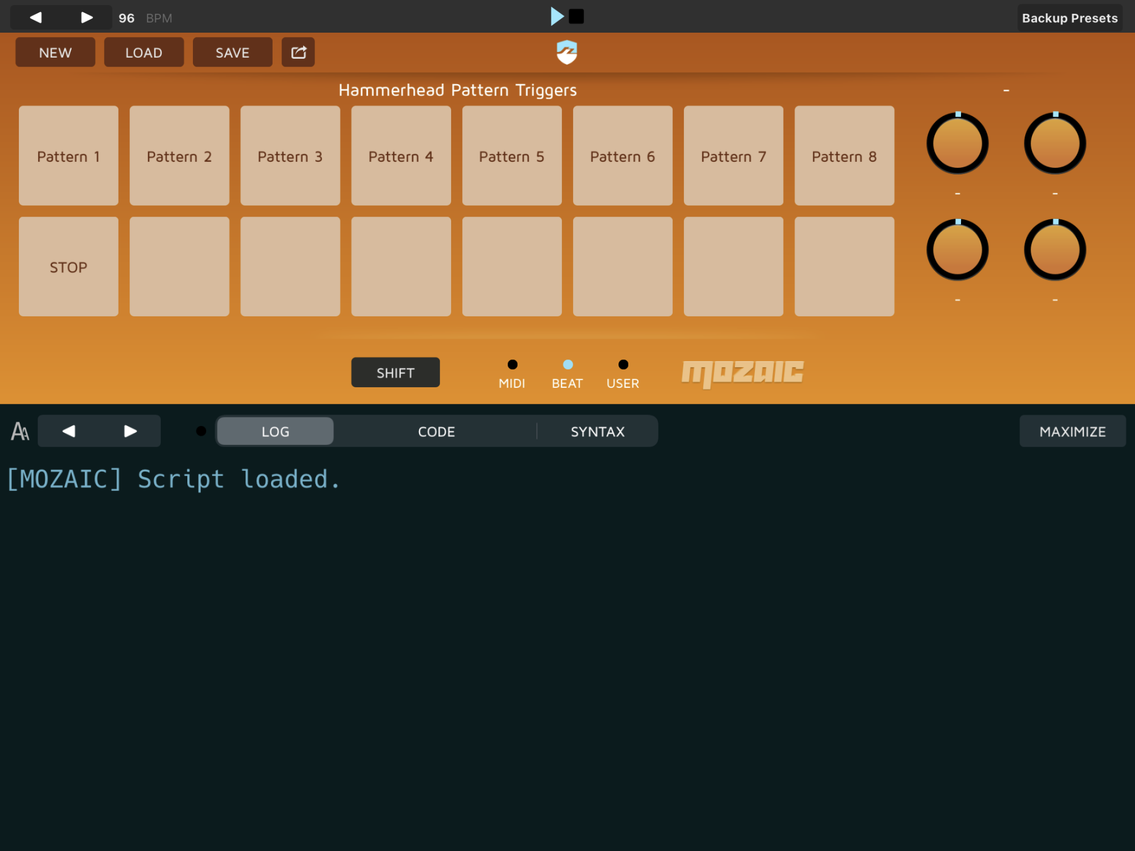Click the shield logo icon
Image resolution: width=1135 pixels, height=851 pixels.
point(567,53)
